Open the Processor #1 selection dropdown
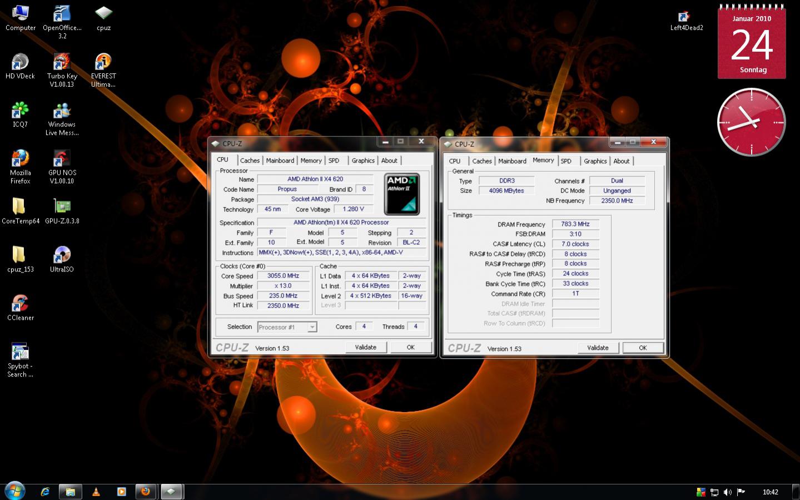 pyautogui.click(x=287, y=327)
